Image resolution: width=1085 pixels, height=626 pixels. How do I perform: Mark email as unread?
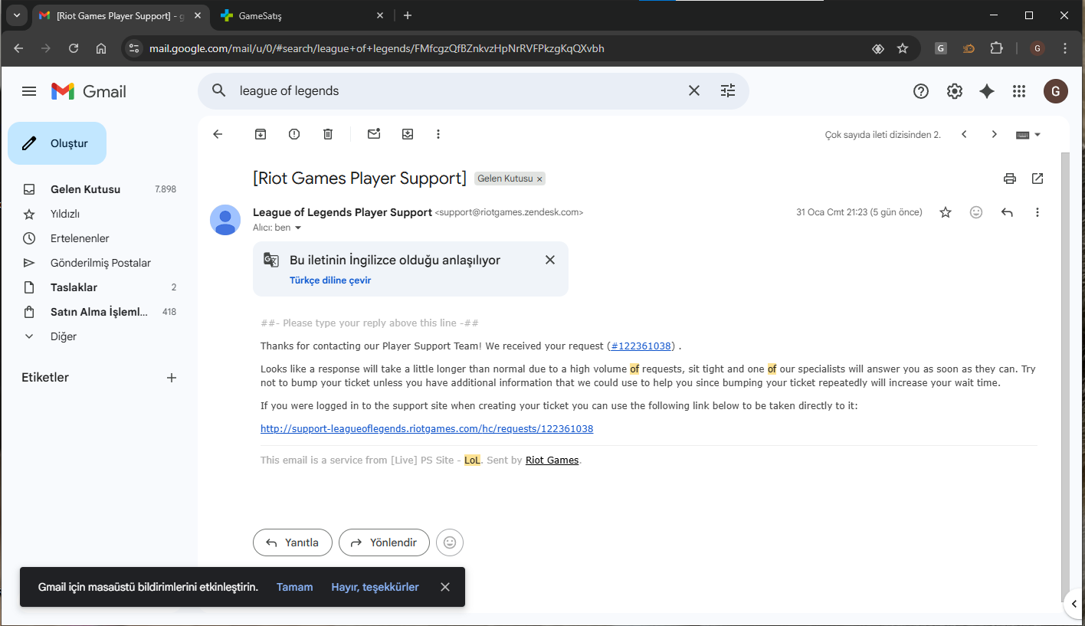pyautogui.click(x=374, y=134)
